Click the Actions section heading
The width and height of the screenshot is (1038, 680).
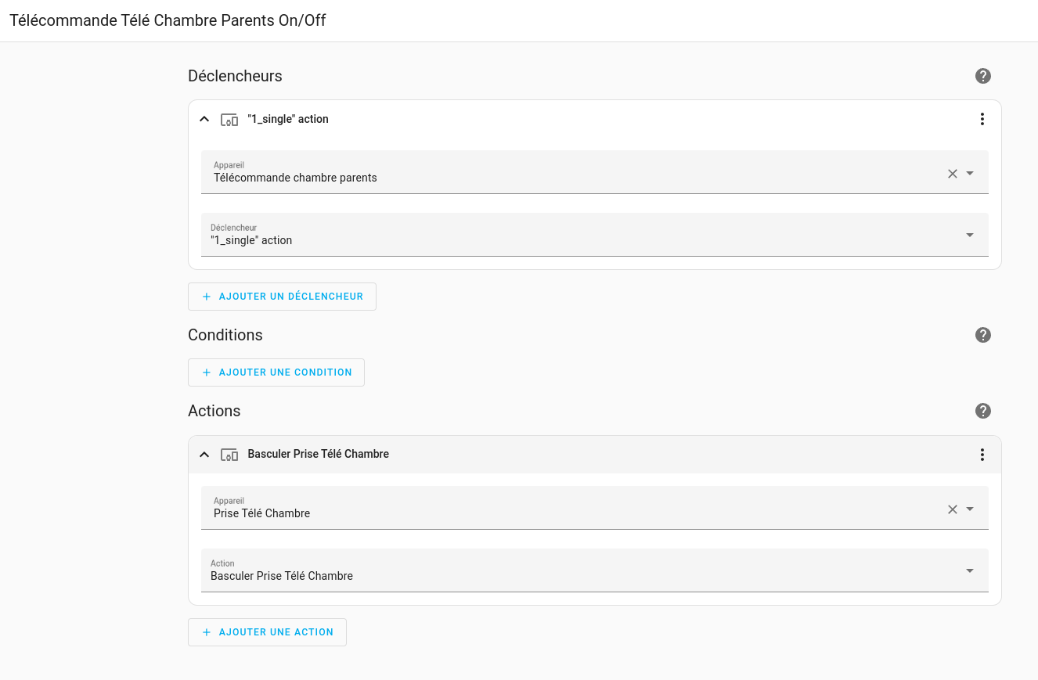pyautogui.click(x=214, y=411)
